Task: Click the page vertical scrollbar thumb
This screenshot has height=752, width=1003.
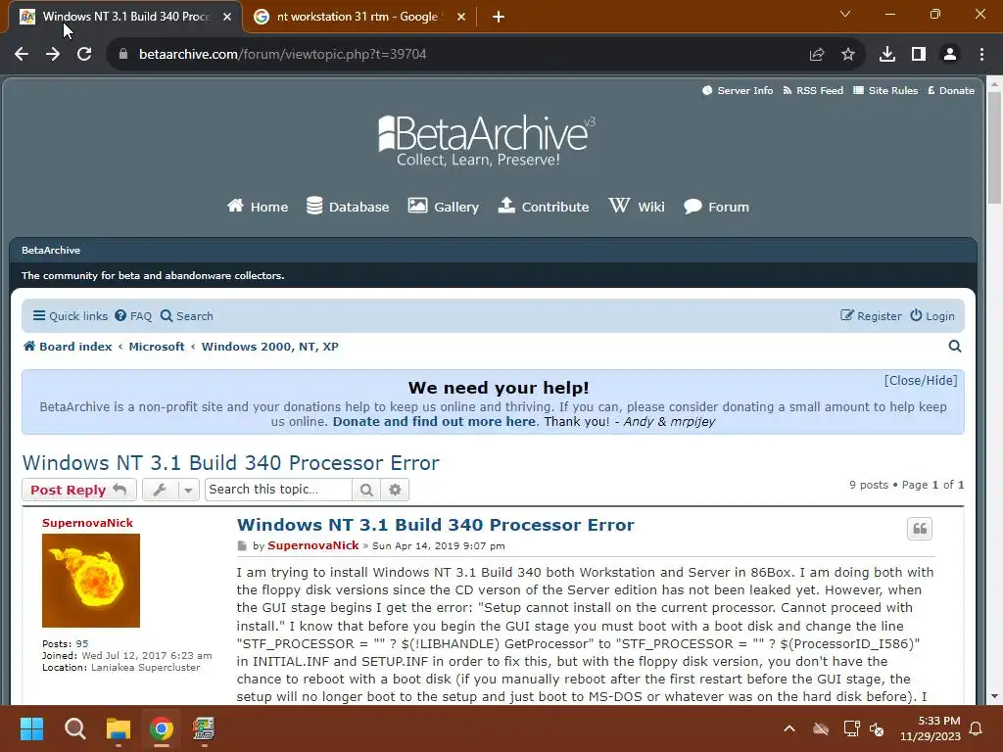Action: tap(994, 148)
